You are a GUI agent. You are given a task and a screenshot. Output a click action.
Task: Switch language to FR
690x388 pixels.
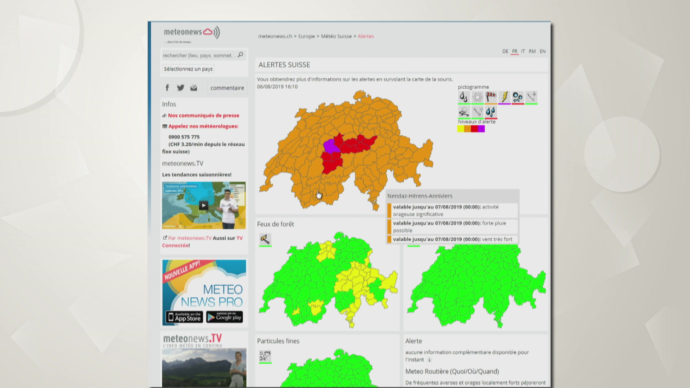(x=515, y=51)
